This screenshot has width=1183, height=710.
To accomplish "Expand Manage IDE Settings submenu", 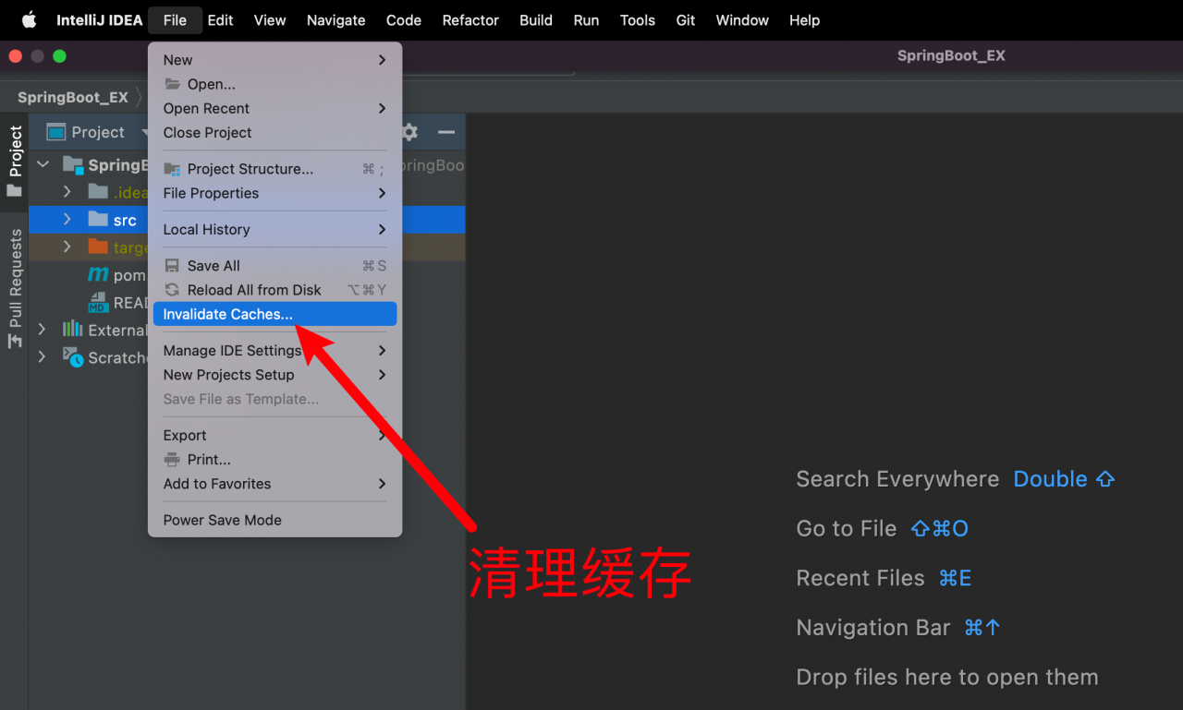I will tap(274, 351).
